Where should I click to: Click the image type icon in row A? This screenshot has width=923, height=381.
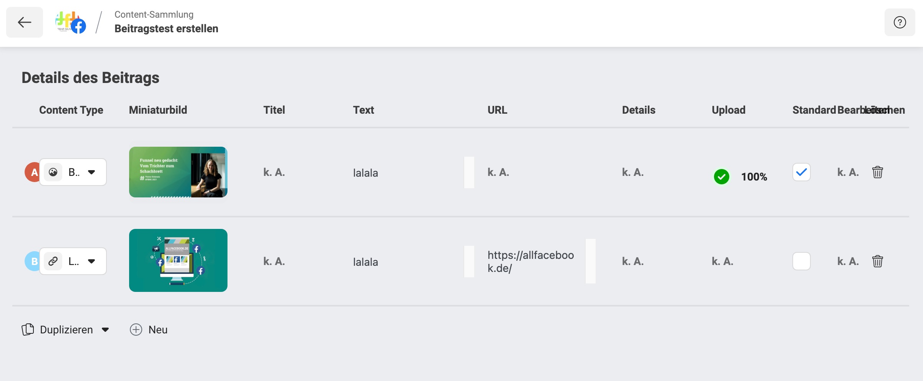click(53, 172)
